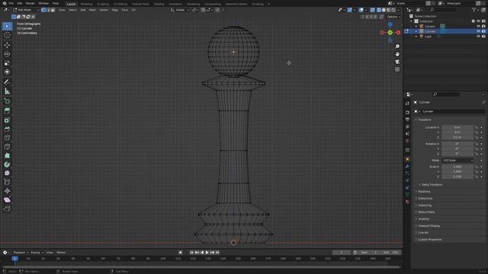Expand the Cylinder outliner item
This screenshot has width=488, height=274.
pyautogui.click(x=416, y=31)
